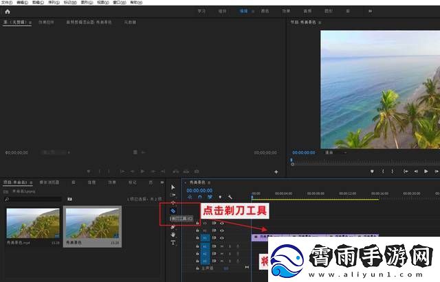The width and height of the screenshot is (440, 282).
Task: Hide track V2 with eye icon
Action: 222,231
